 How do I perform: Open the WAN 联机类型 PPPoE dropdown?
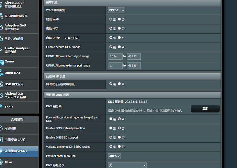[116, 10]
